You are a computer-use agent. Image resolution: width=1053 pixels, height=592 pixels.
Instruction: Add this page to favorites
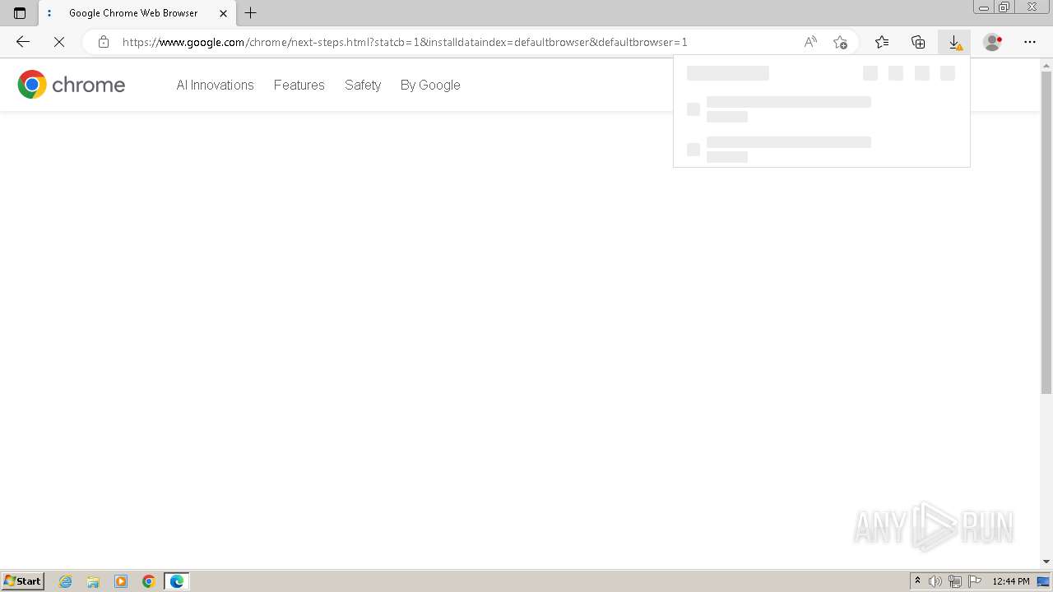[x=840, y=42]
